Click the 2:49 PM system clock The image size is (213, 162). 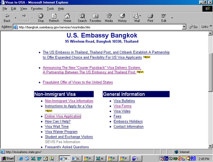pos(204,159)
